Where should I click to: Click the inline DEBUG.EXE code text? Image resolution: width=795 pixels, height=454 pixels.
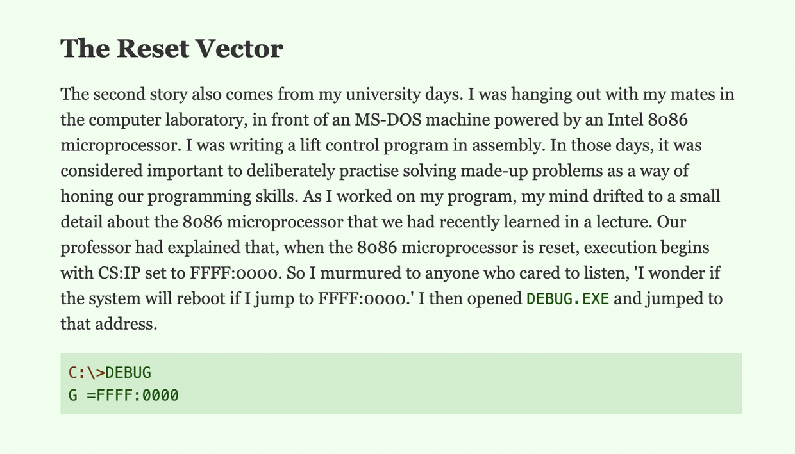567,299
